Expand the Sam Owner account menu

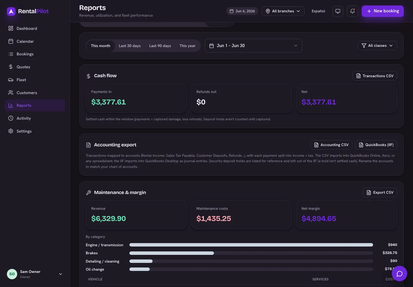pos(35,274)
